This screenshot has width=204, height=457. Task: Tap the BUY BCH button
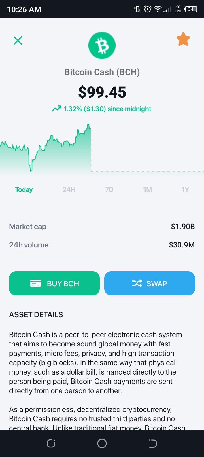[x=54, y=283]
